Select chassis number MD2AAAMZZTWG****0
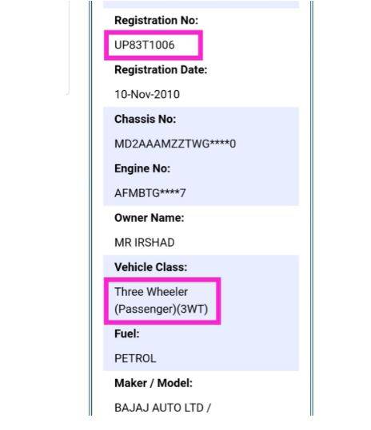Screen dimensions: 371x430 point(175,144)
